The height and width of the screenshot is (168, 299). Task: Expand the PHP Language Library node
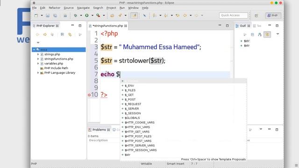tap(38, 73)
